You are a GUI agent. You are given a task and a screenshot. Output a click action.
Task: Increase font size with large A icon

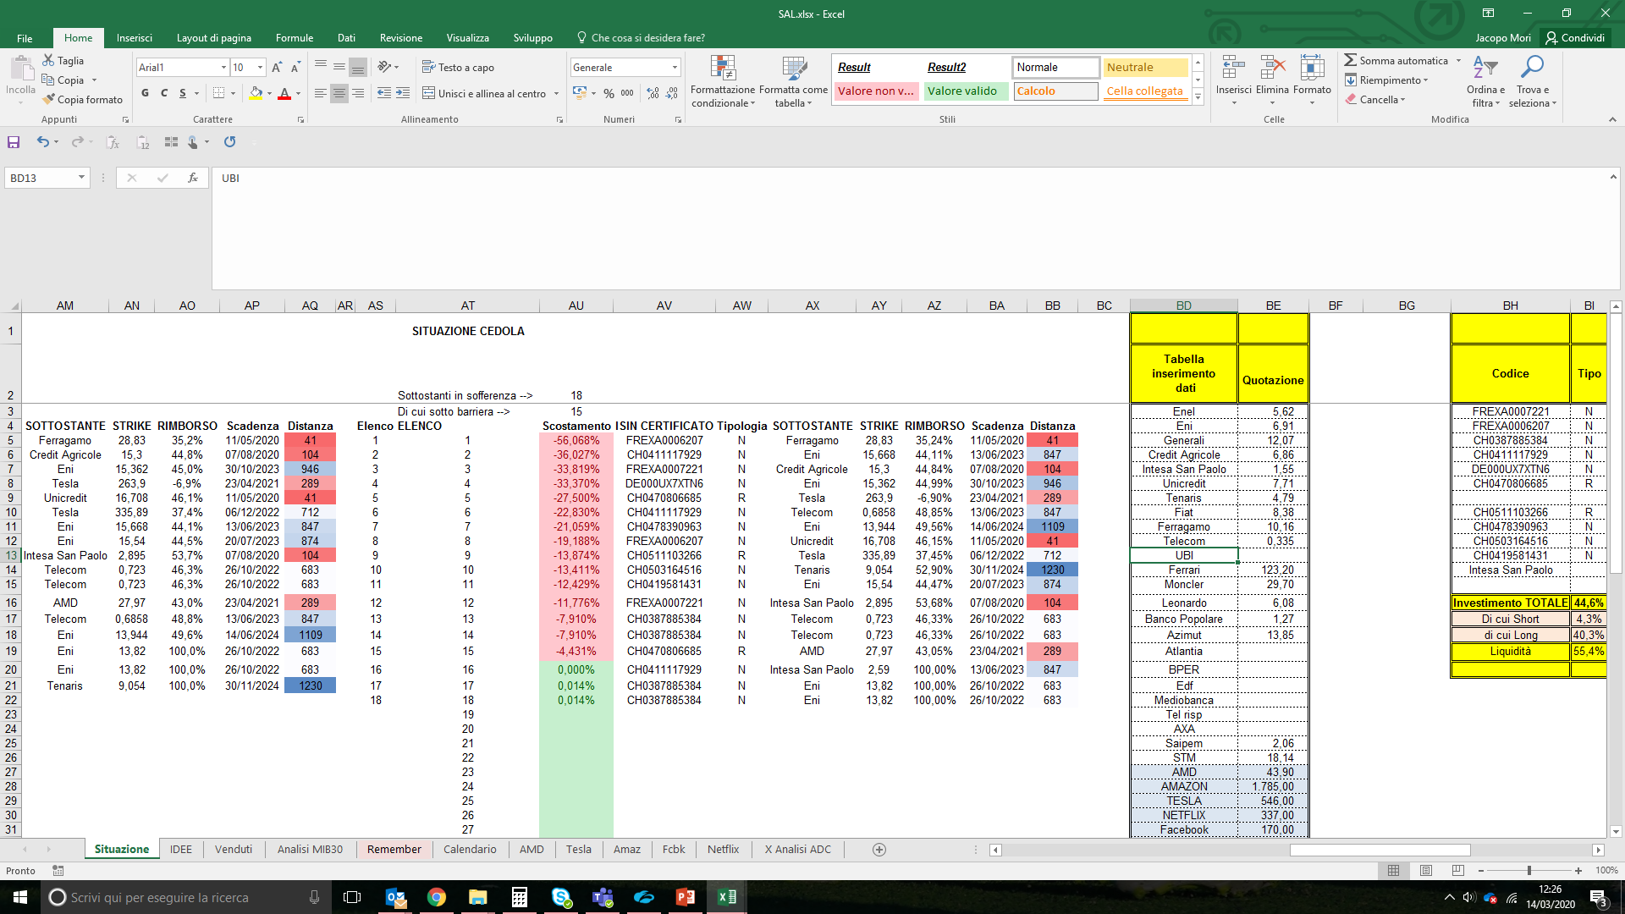tap(277, 67)
